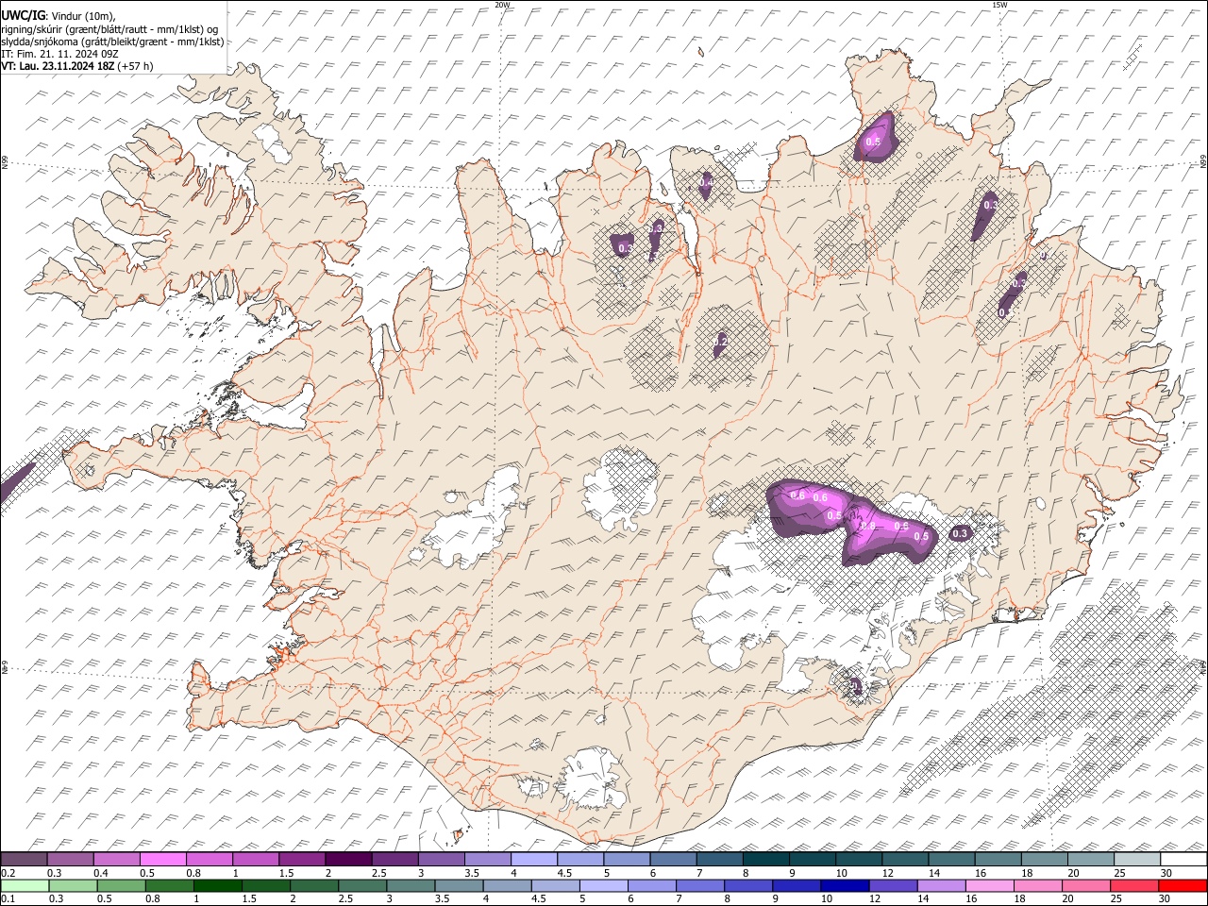
Task: Pick the light grey snow-scale swatch between 25 and 30
Action: (x=1136, y=859)
